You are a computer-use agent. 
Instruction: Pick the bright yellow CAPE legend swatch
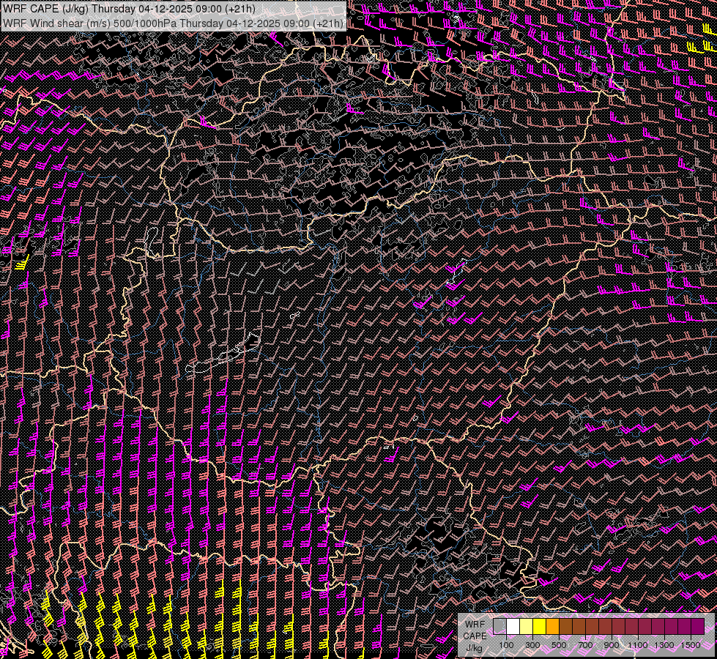(x=539, y=626)
